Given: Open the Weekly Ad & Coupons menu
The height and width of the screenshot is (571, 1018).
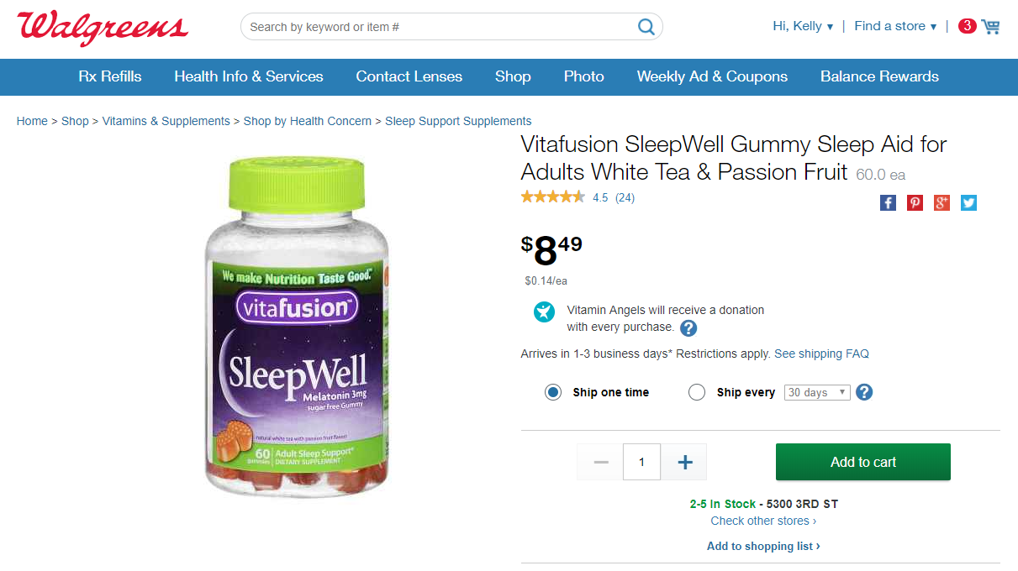Looking at the screenshot, I should click(x=712, y=76).
